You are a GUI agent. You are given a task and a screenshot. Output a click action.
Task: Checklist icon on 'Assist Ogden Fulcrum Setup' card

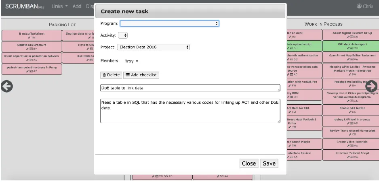point(352,37)
